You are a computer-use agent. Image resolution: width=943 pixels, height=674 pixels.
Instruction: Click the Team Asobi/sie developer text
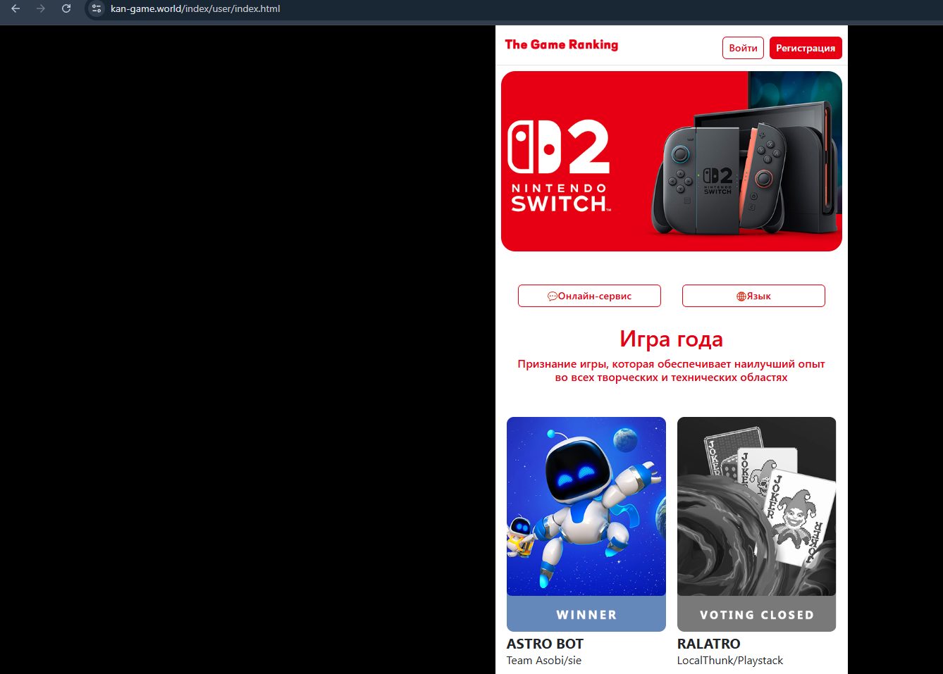pyautogui.click(x=544, y=661)
